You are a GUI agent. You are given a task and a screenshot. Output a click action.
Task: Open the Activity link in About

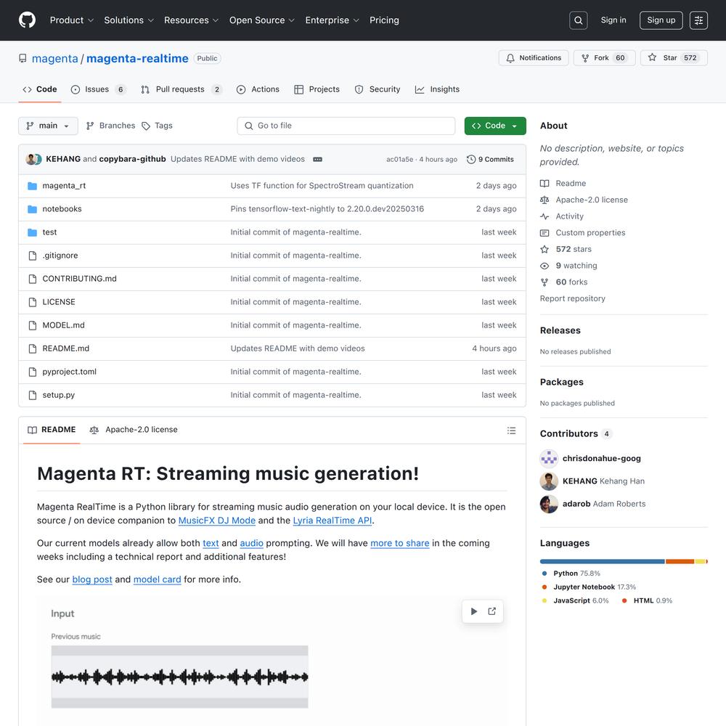click(569, 216)
